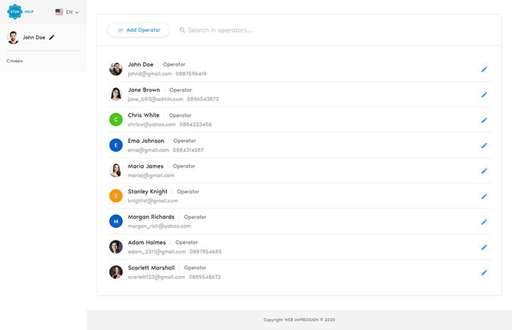This screenshot has height=330, width=512.
Task: Edit operator Morgan Richards
Action: 484,222
